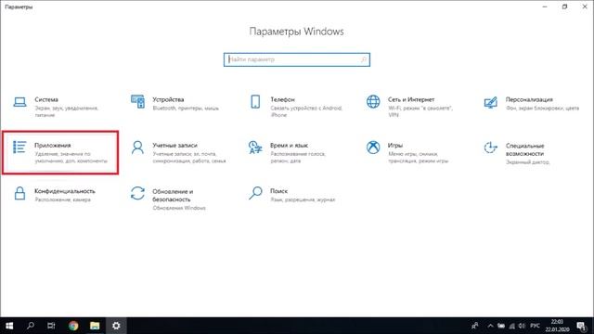The image size is (594, 334).
Task: Open Обновление и безопасность settings
Action: point(169,199)
